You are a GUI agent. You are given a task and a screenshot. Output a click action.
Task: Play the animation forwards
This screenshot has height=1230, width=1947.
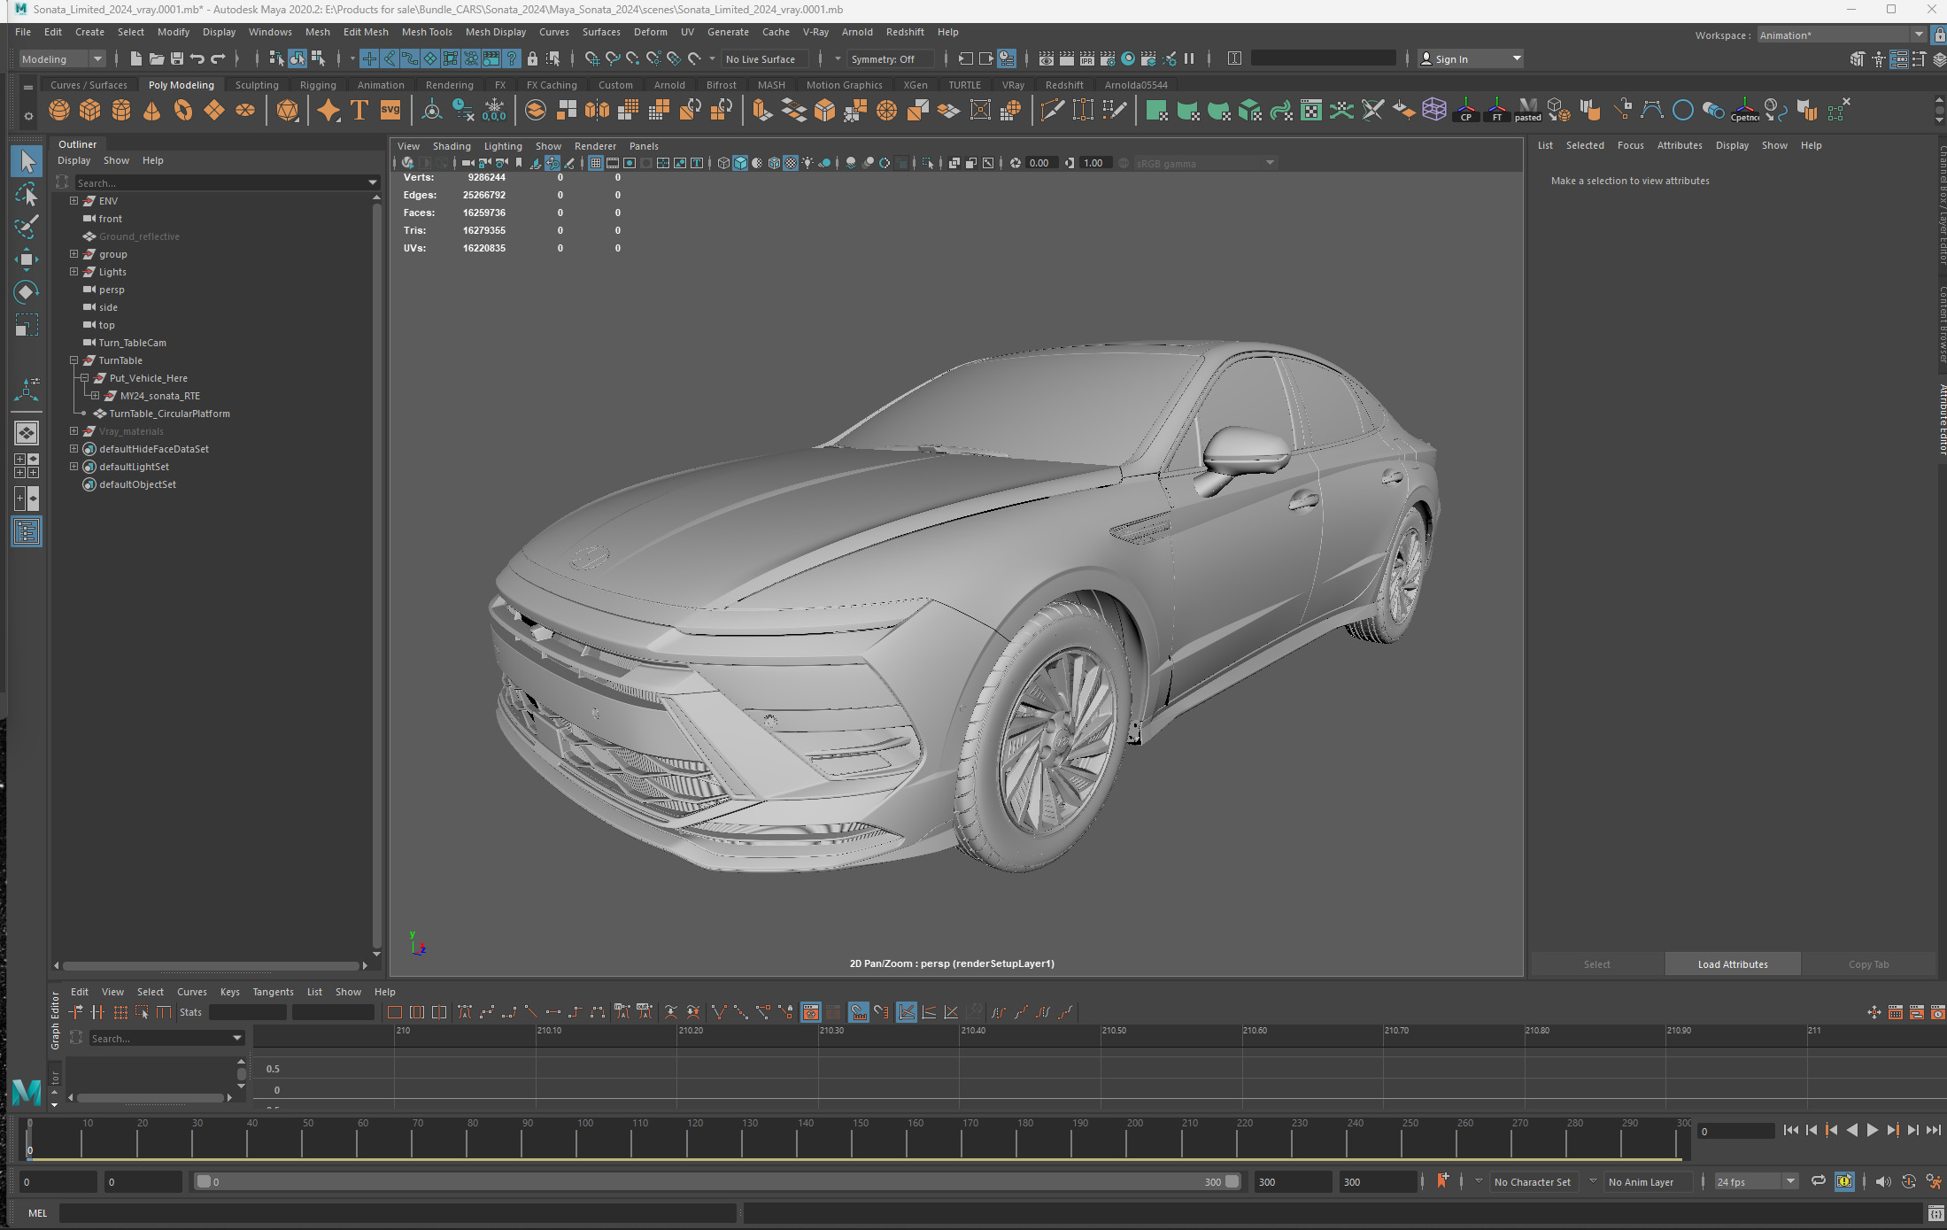click(1872, 1130)
